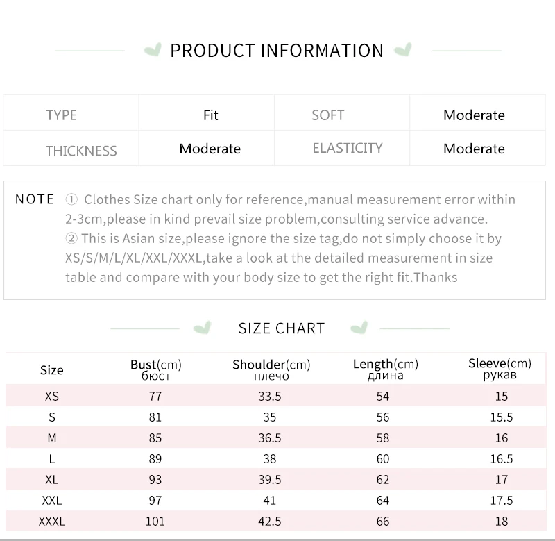Select the PRODUCT INFORMATION heading
555x541 pixels.
pos(277,51)
